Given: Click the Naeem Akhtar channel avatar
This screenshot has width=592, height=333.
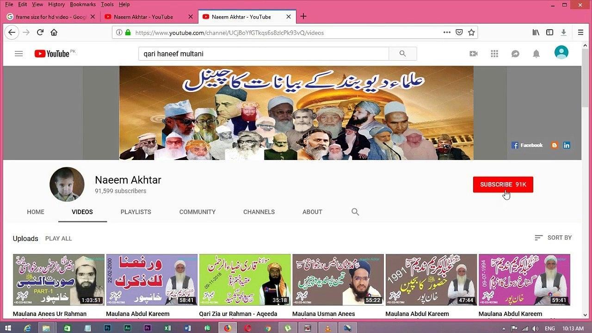Looking at the screenshot, I should pyautogui.click(x=67, y=185).
